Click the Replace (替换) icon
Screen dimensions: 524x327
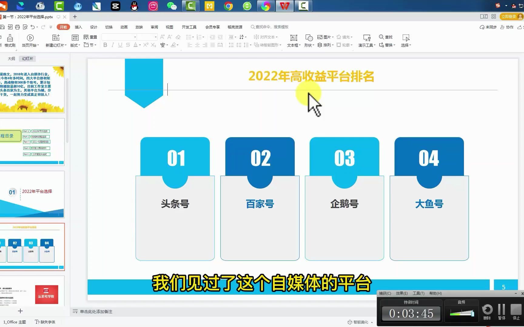pyautogui.click(x=381, y=45)
